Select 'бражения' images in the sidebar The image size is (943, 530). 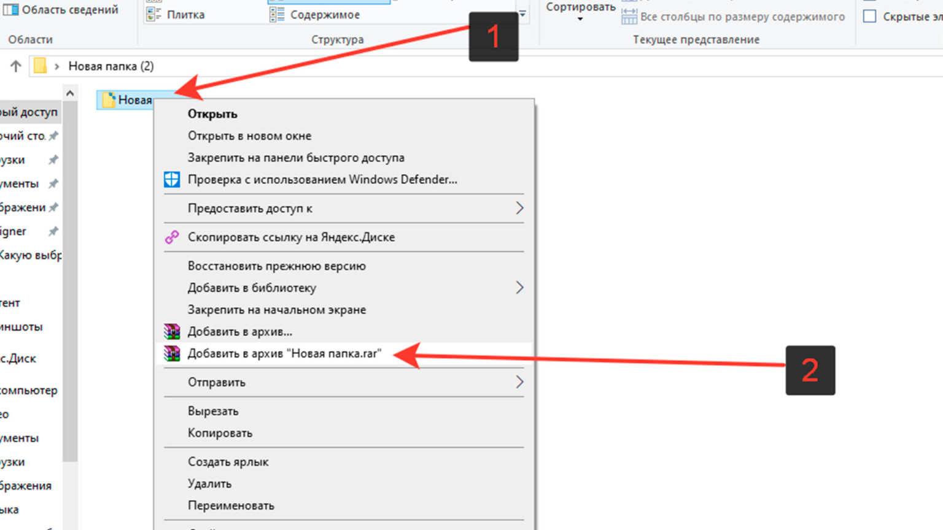(26, 486)
